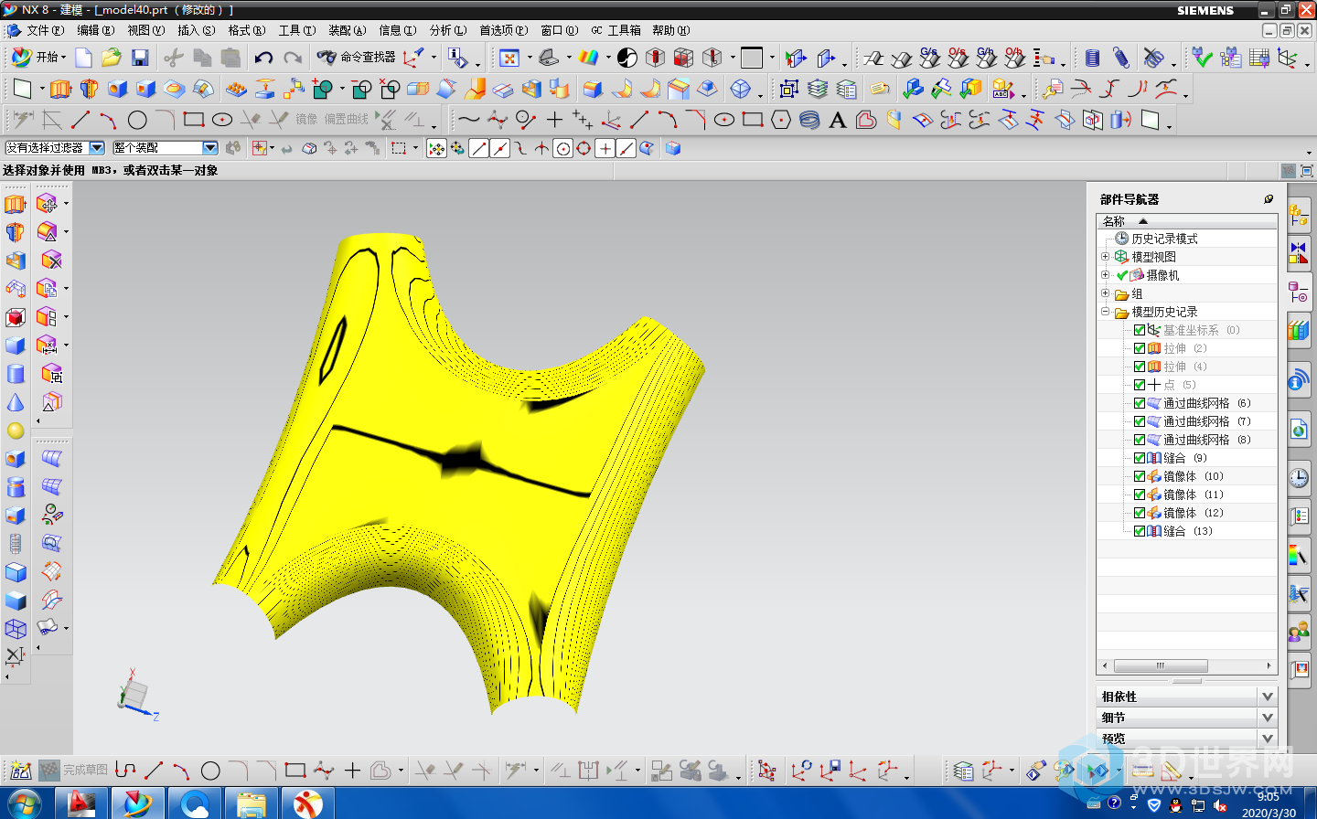Click the Fit view icon
Viewport: 1317px width, 819px height.
pyautogui.click(x=509, y=58)
